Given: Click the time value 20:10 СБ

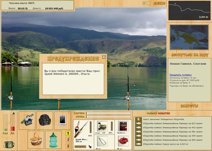Looking at the screenshot, I should pos(23,8).
